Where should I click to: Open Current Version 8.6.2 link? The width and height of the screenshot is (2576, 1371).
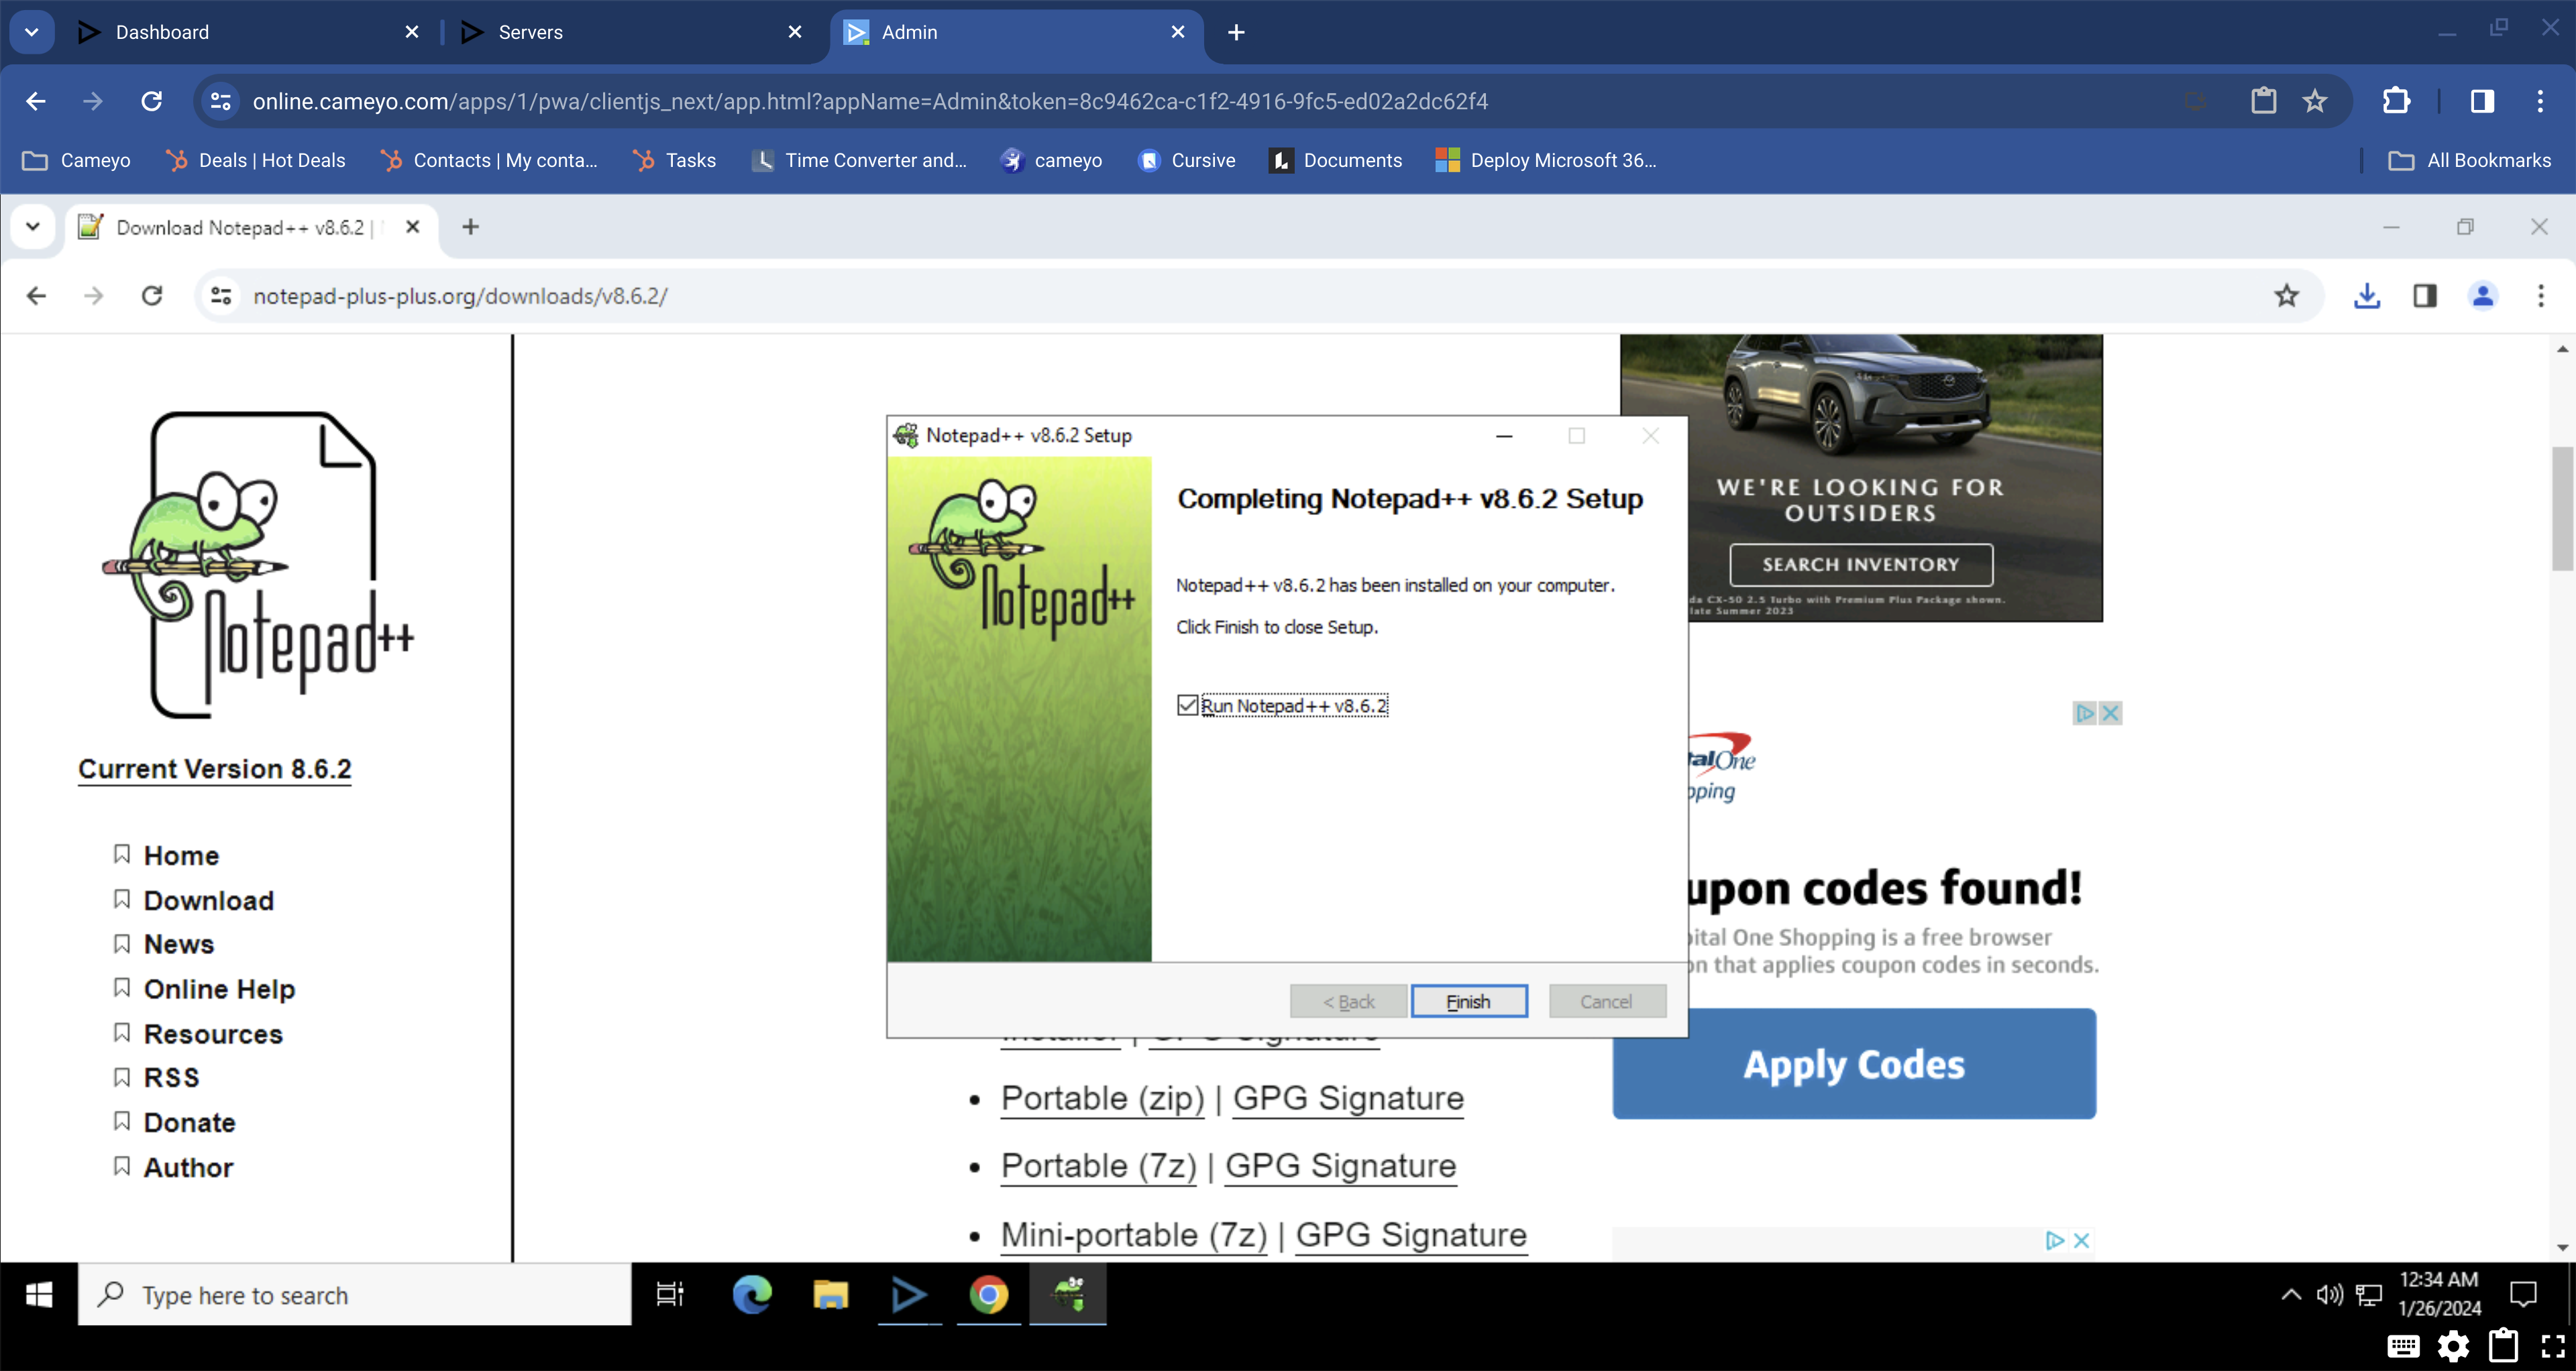coord(215,770)
